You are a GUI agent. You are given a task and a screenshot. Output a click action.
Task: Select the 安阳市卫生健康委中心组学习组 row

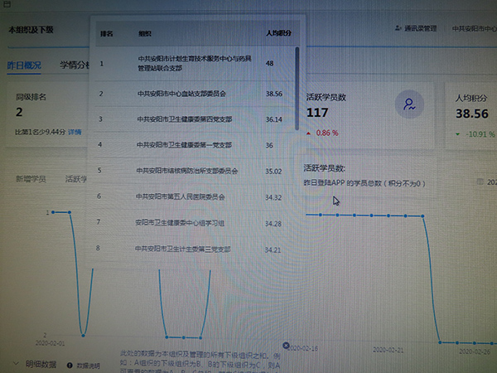coord(195,223)
